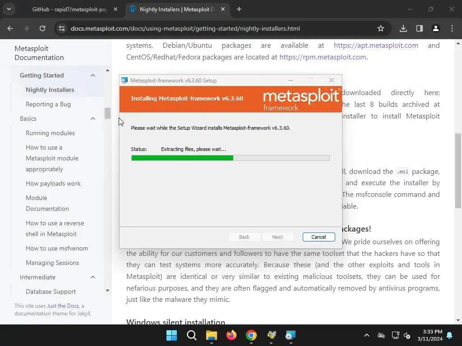
Task: Open a new browser tab
Action: [239, 9]
